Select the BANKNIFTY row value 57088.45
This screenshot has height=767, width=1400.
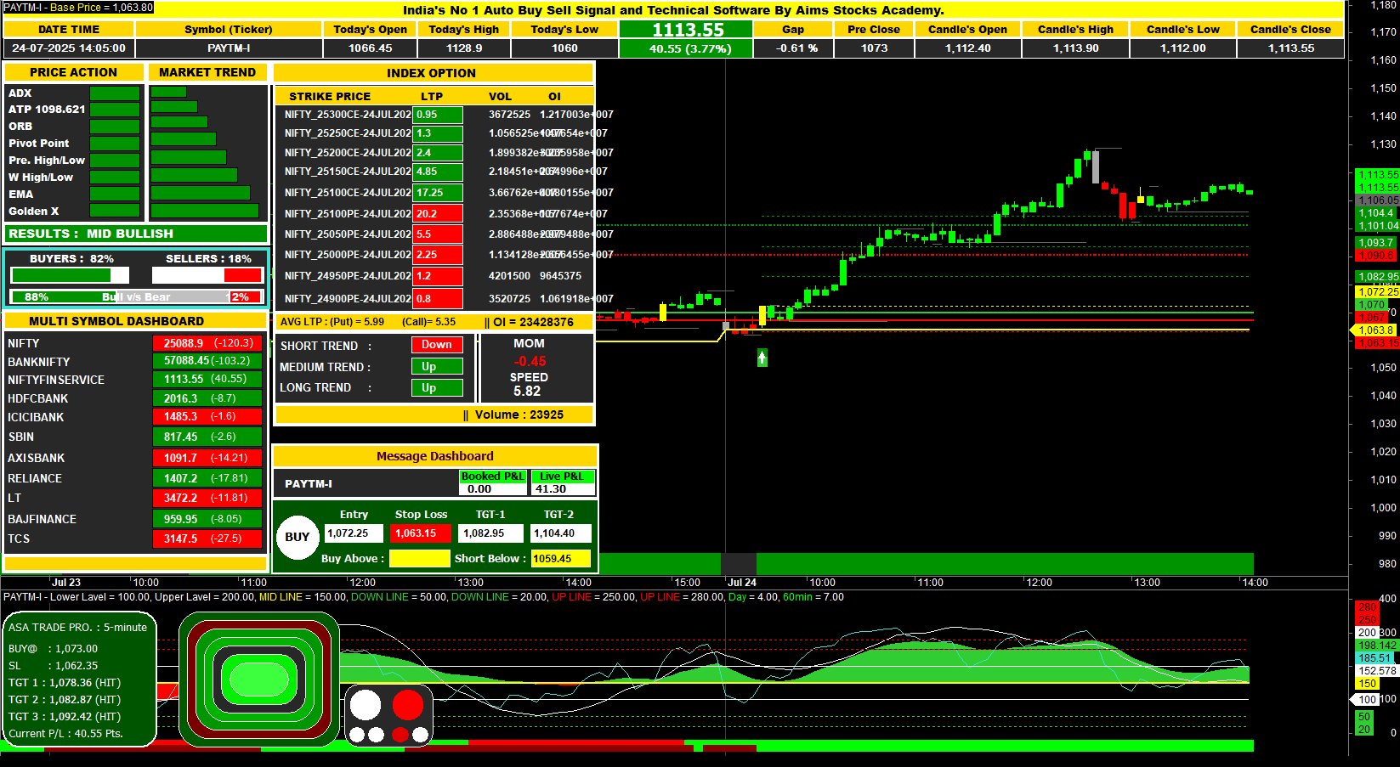point(207,361)
